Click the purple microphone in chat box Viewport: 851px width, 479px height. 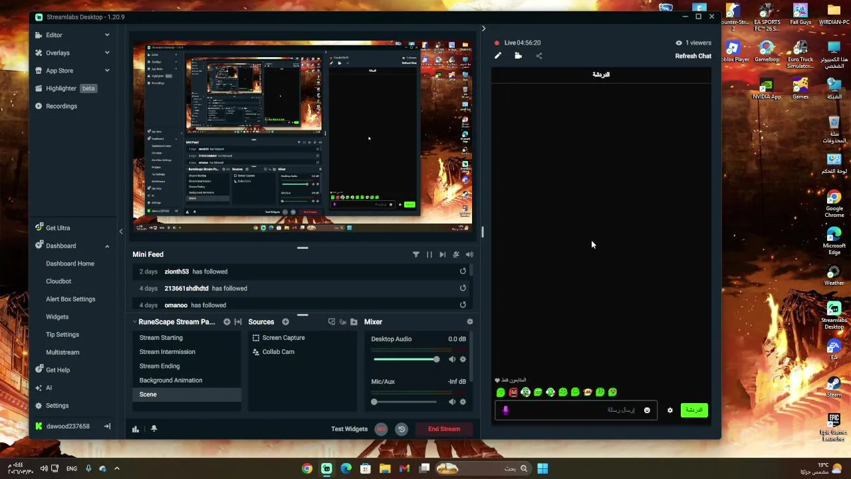coord(506,410)
